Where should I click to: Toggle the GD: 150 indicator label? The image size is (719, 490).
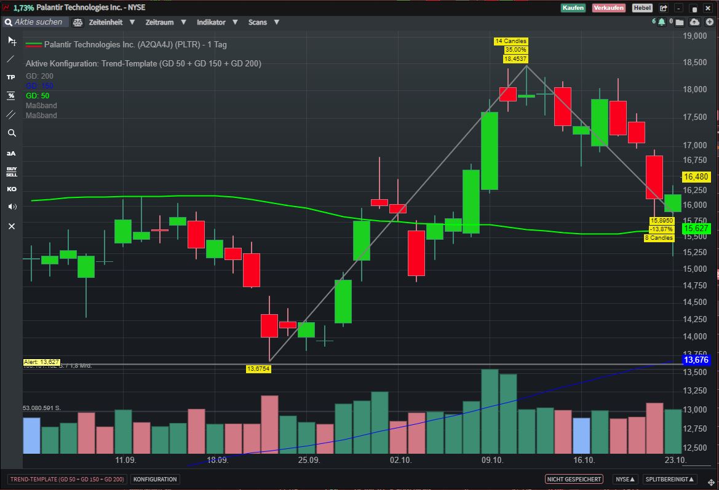pyautogui.click(x=39, y=85)
